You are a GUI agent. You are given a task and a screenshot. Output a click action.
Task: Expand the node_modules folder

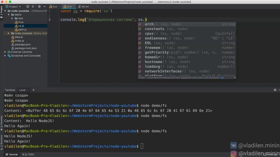[9, 33]
